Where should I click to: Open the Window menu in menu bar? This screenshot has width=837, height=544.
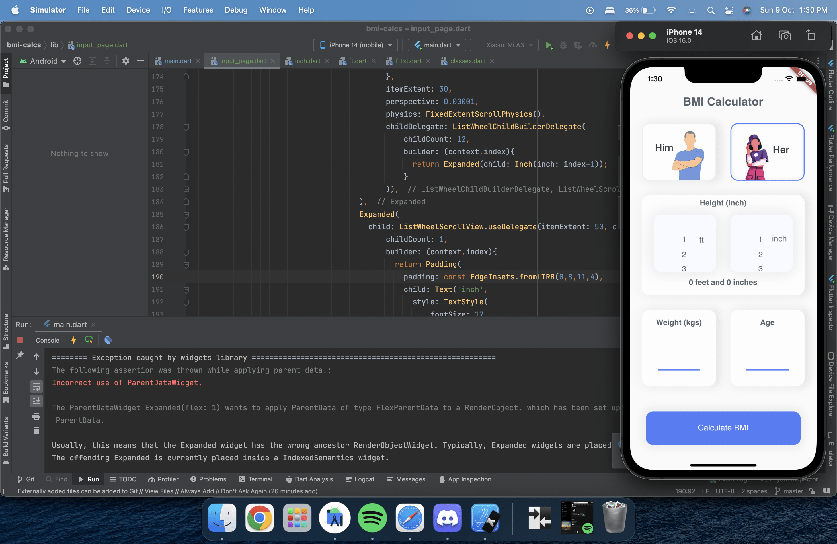273,10
